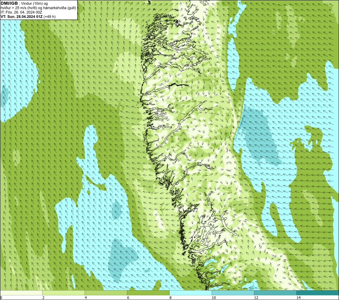Click the "VT: Sun. 28.04.2024 01Z" valid time

click(x=22, y=17)
